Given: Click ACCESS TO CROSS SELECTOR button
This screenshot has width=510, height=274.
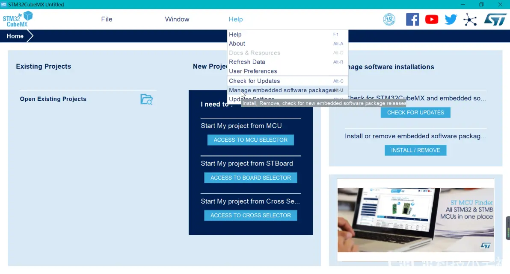Looking at the screenshot, I should (250, 215).
